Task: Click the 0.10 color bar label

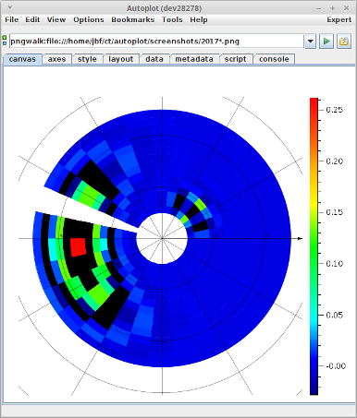Action: (334, 264)
